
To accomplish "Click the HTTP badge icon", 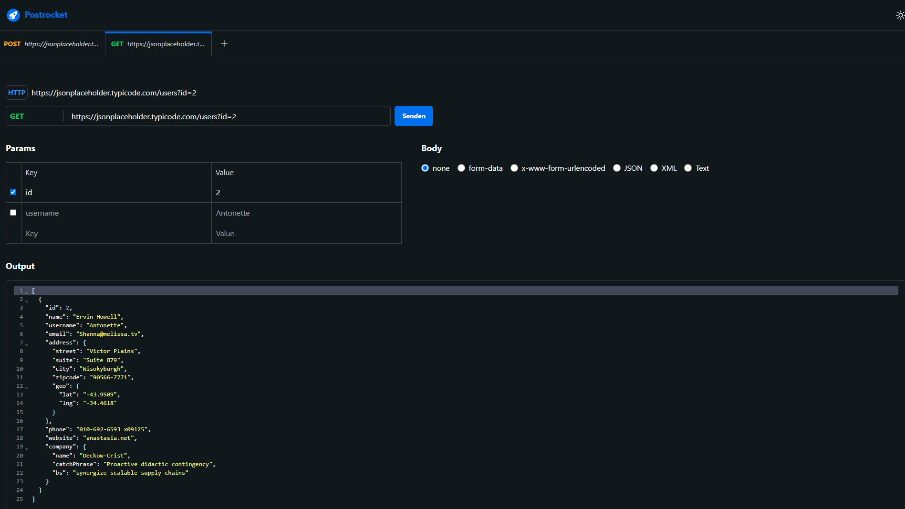I will point(17,93).
